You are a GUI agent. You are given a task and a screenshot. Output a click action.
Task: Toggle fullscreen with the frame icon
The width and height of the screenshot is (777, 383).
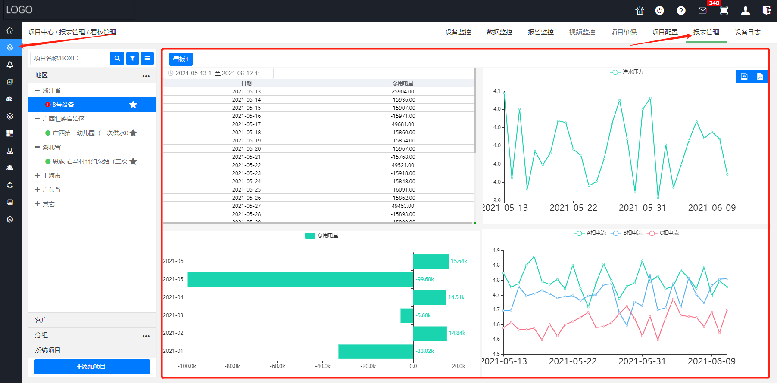click(x=724, y=11)
